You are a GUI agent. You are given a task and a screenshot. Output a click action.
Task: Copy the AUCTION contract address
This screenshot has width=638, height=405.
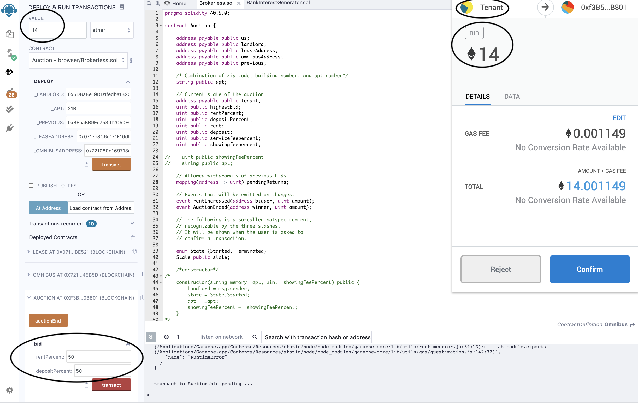point(142,298)
